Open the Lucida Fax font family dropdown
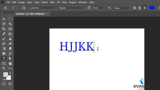The height and width of the screenshot is (90, 160). pos(55,8)
